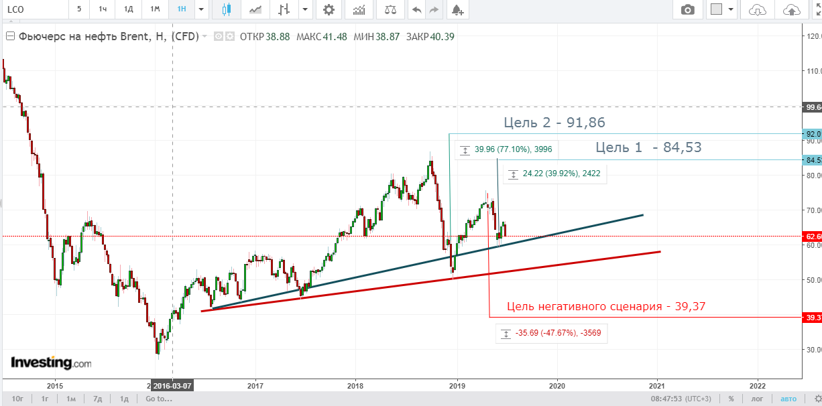Select the 1М monthly interval tab
Viewport: 822px width, 406px height.
coord(155,9)
